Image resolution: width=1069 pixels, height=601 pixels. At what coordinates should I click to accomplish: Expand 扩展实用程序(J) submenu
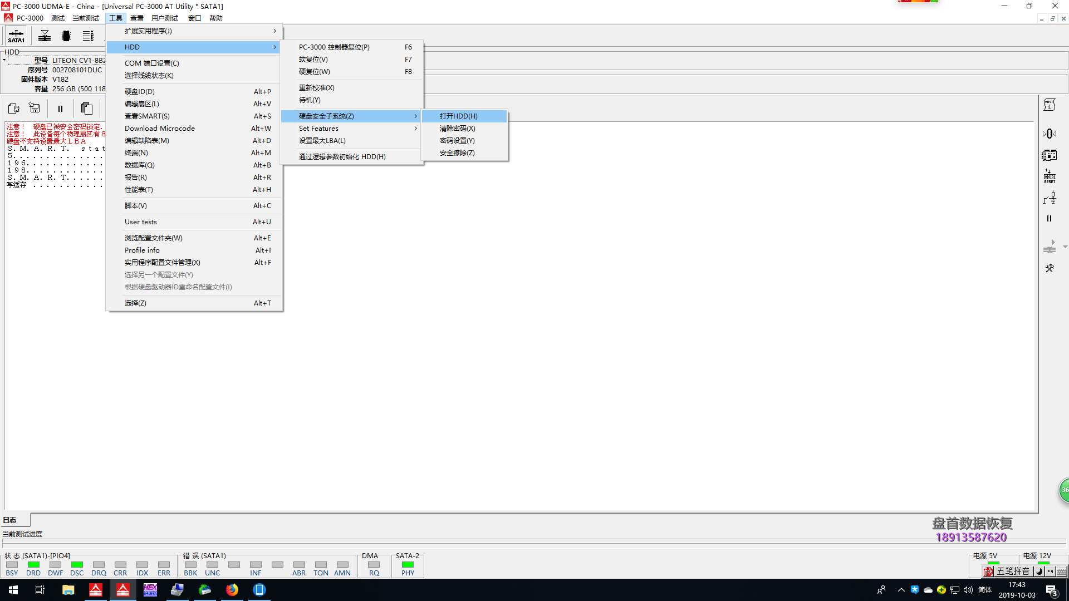tap(194, 31)
